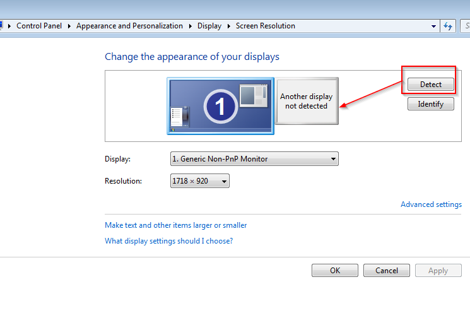Click the refresh icon in the address bar
The height and width of the screenshot is (318, 470).
coord(448,26)
